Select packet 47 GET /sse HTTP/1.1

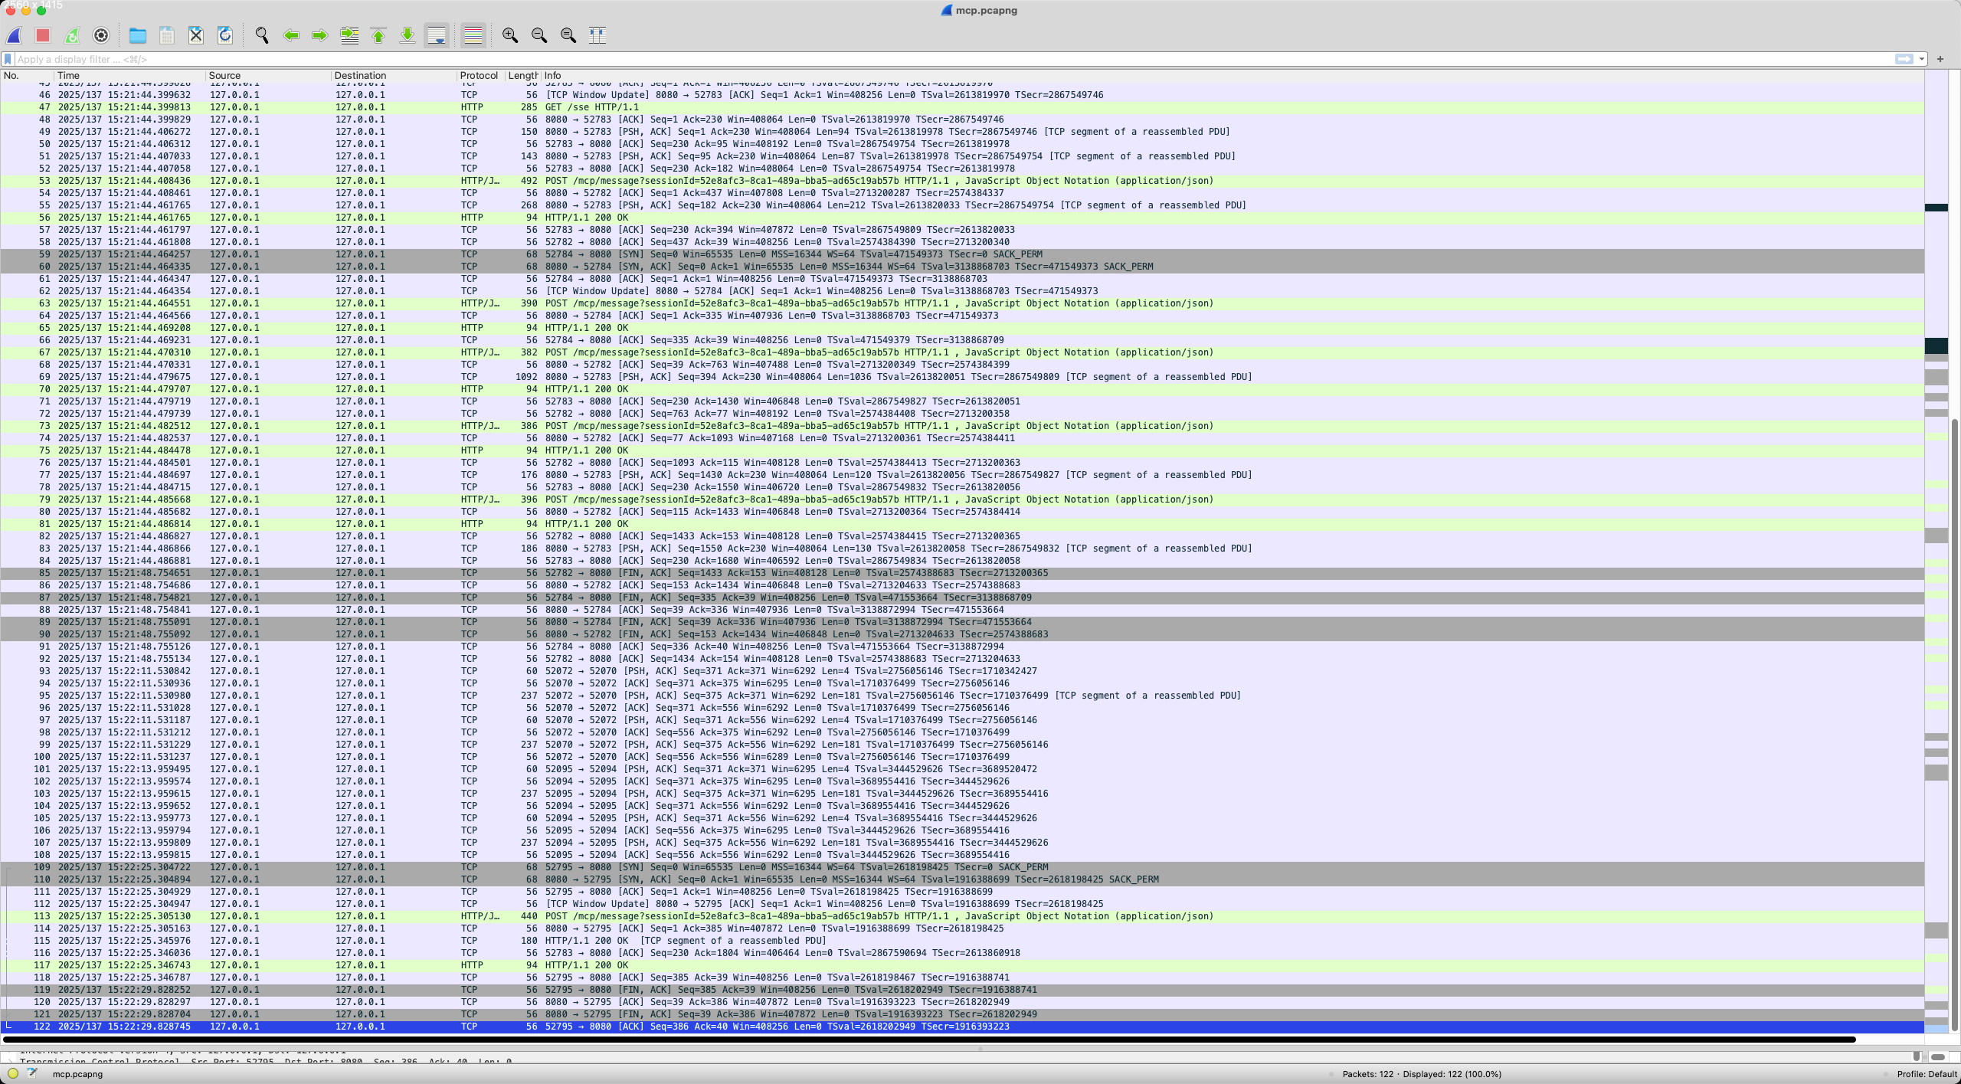click(x=962, y=107)
